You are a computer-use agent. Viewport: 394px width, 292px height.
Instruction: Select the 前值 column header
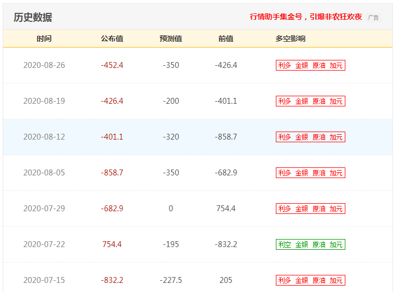pos(226,39)
